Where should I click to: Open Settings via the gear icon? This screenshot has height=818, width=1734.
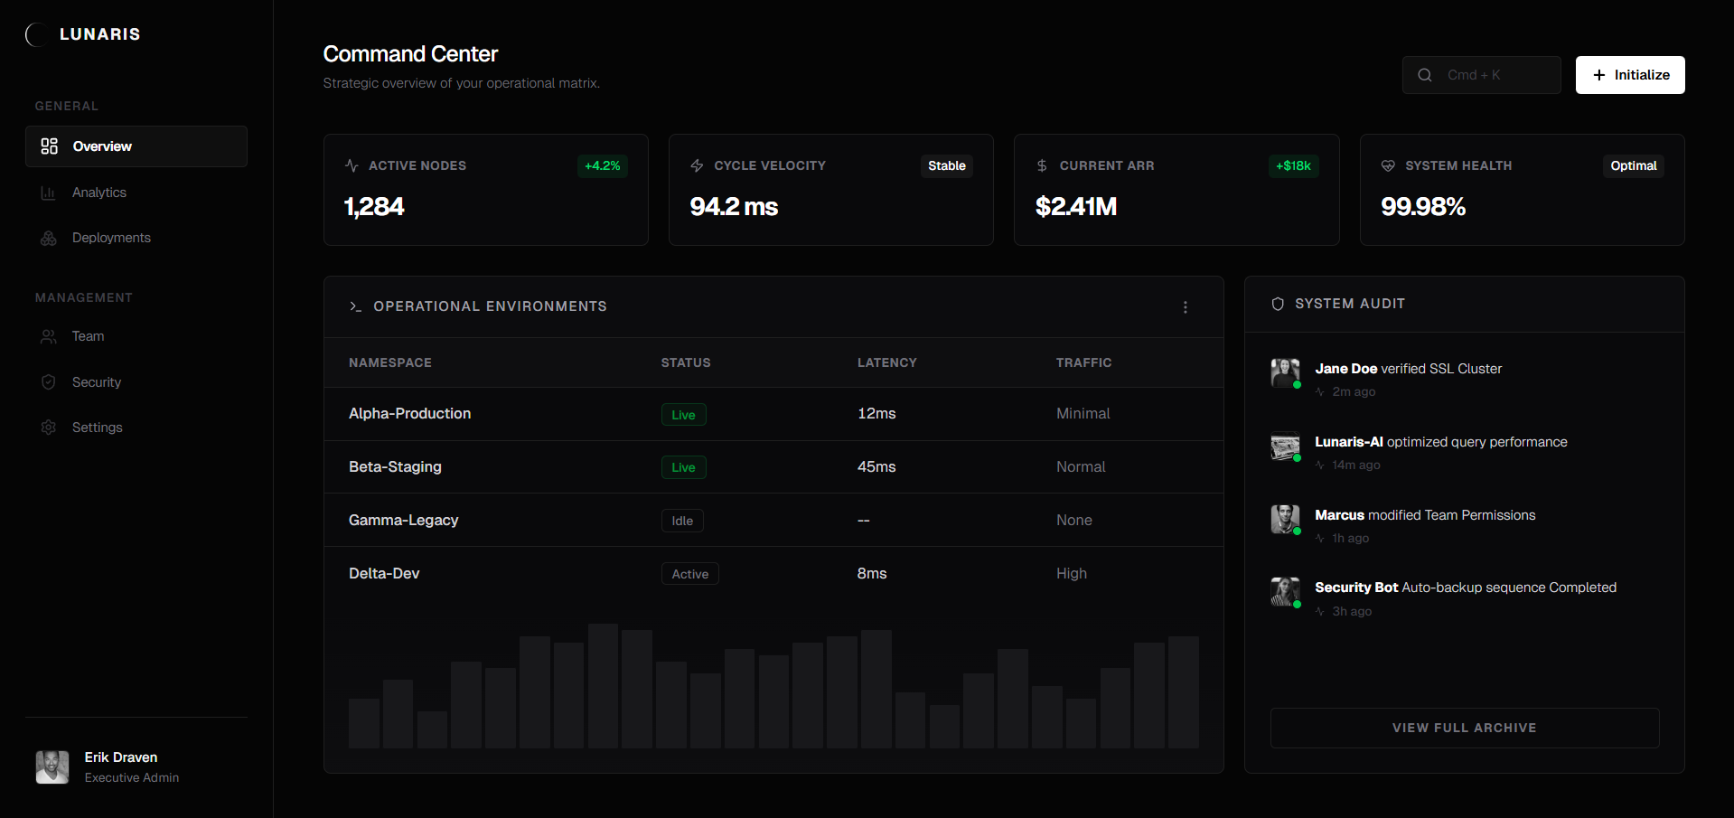pos(49,427)
